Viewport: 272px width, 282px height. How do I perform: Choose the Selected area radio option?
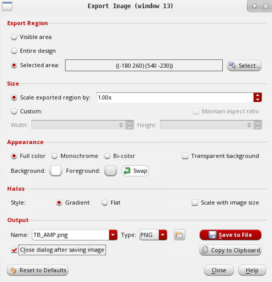14,65
